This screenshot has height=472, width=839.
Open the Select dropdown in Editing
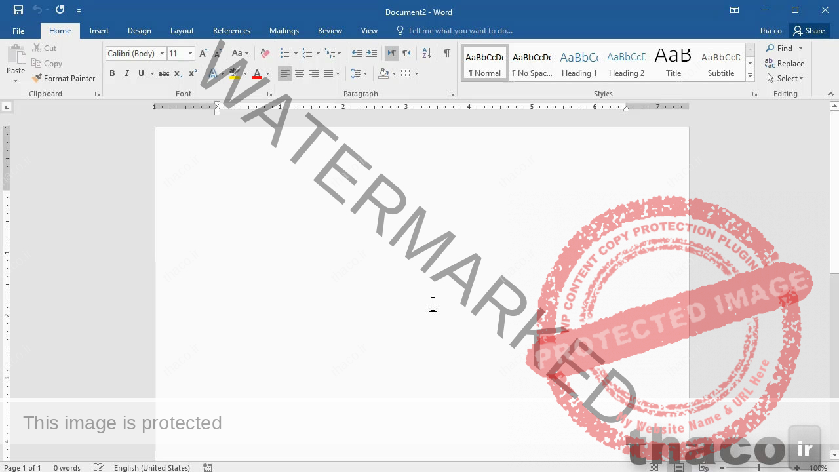785,79
